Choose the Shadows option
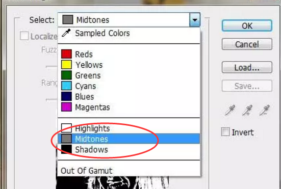Screen dimensions: 281x189 click(129, 149)
